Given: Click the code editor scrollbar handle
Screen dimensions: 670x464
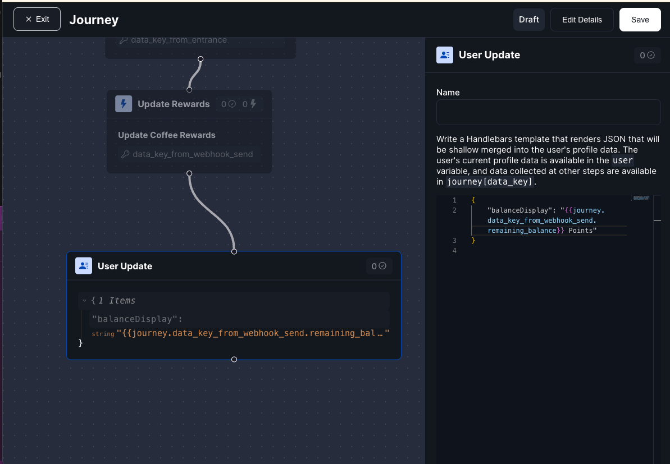Looking at the screenshot, I should tap(658, 221).
